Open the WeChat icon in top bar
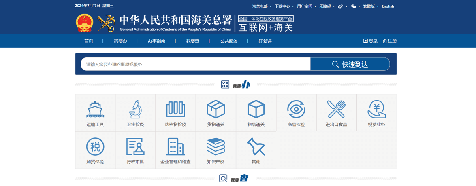This screenshot has width=476, height=186. (x=353, y=6)
